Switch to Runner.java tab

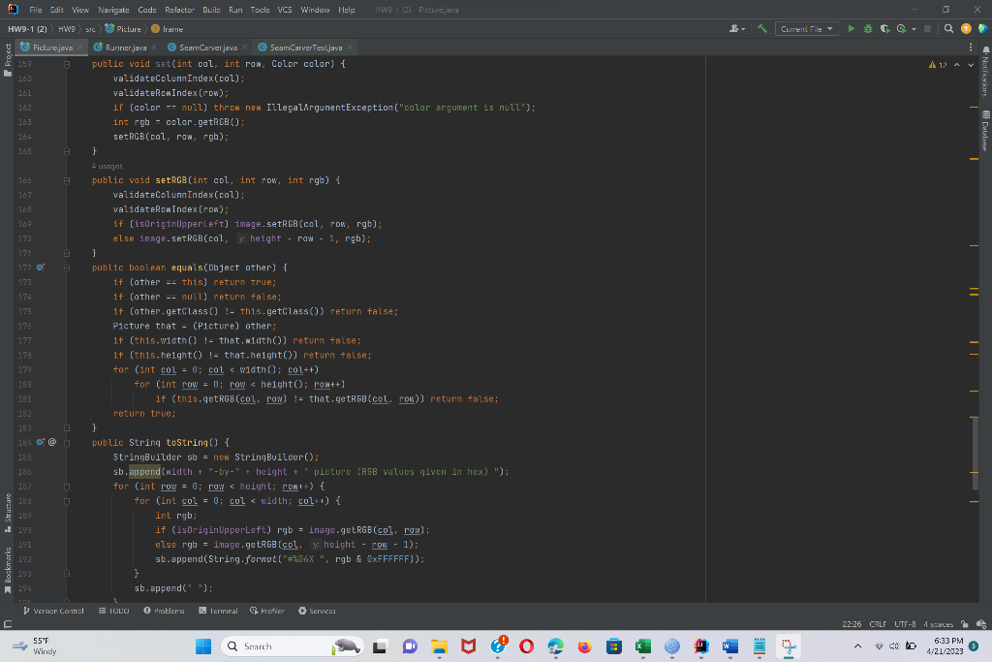click(x=126, y=47)
